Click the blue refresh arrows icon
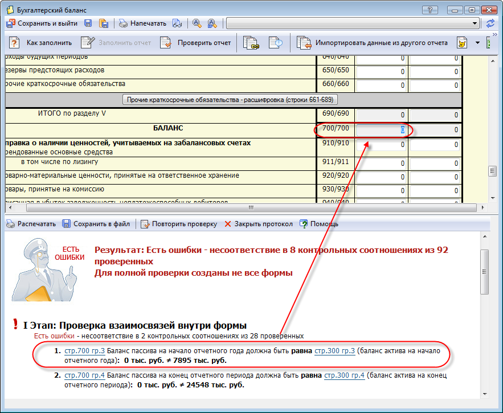This screenshot has height=413, width=503. 490,23
